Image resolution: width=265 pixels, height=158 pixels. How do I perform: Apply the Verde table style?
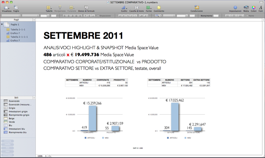12,122
